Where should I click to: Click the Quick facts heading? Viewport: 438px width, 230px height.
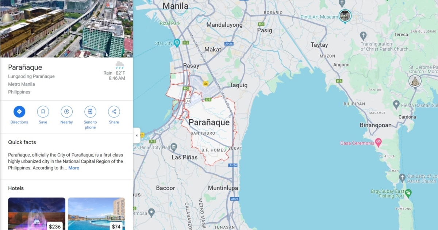[x=22, y=142]
